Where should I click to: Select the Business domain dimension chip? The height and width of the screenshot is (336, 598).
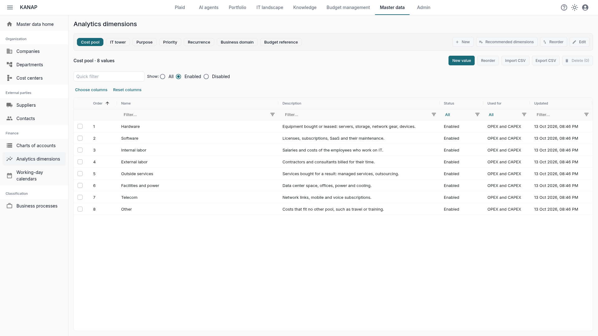(x=237, y=42)
